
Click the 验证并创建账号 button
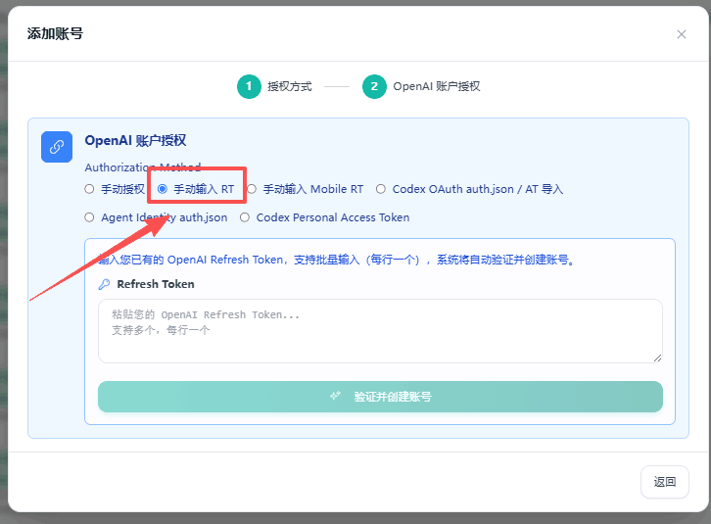click(x=380, y=397)
